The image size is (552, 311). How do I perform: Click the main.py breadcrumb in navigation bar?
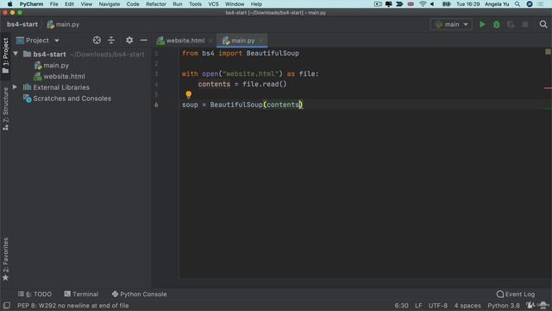tap(63, 24)
